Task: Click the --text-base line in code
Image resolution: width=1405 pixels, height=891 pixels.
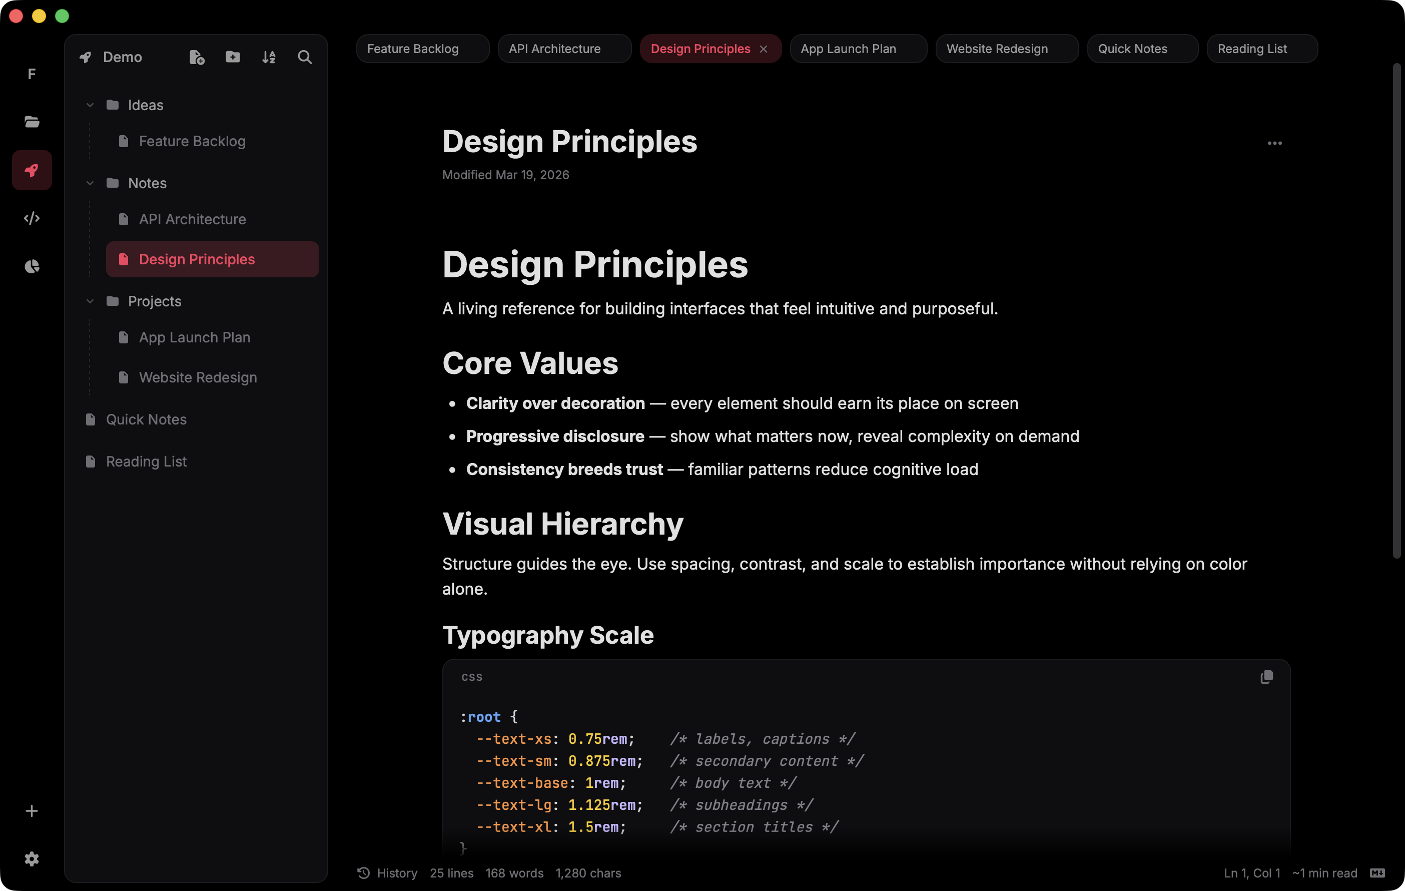Action: 636,783
